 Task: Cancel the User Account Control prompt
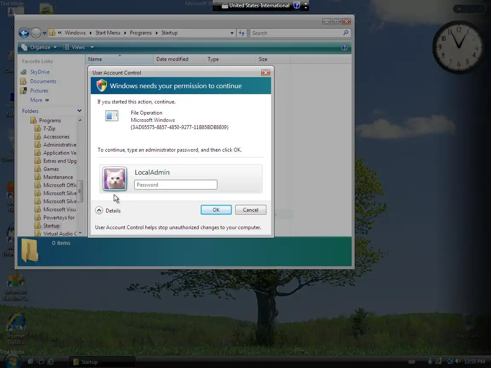tap(251, 210)
